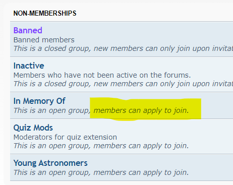Open the Banned group link
This screenshot has width=233, height=185.
28,30
